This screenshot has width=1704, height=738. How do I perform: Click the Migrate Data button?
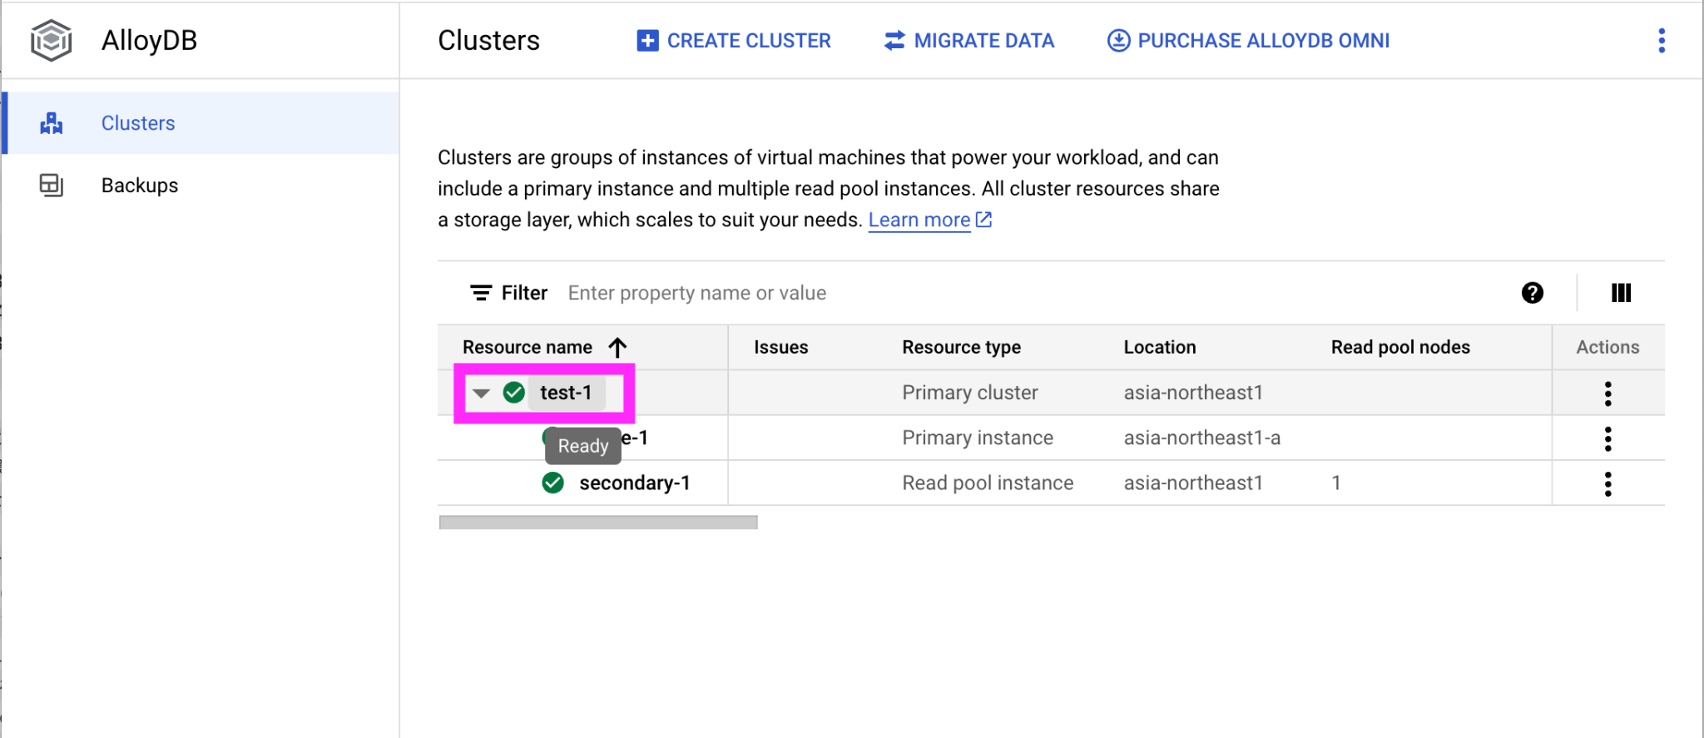pos(968,41)
